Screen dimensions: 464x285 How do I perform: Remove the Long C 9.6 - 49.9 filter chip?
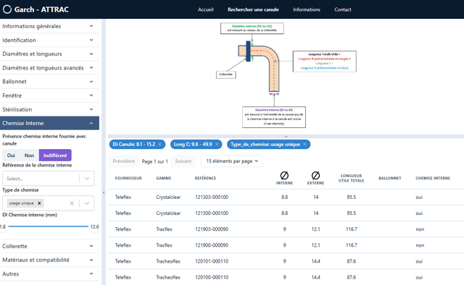(x=217, y=145)
